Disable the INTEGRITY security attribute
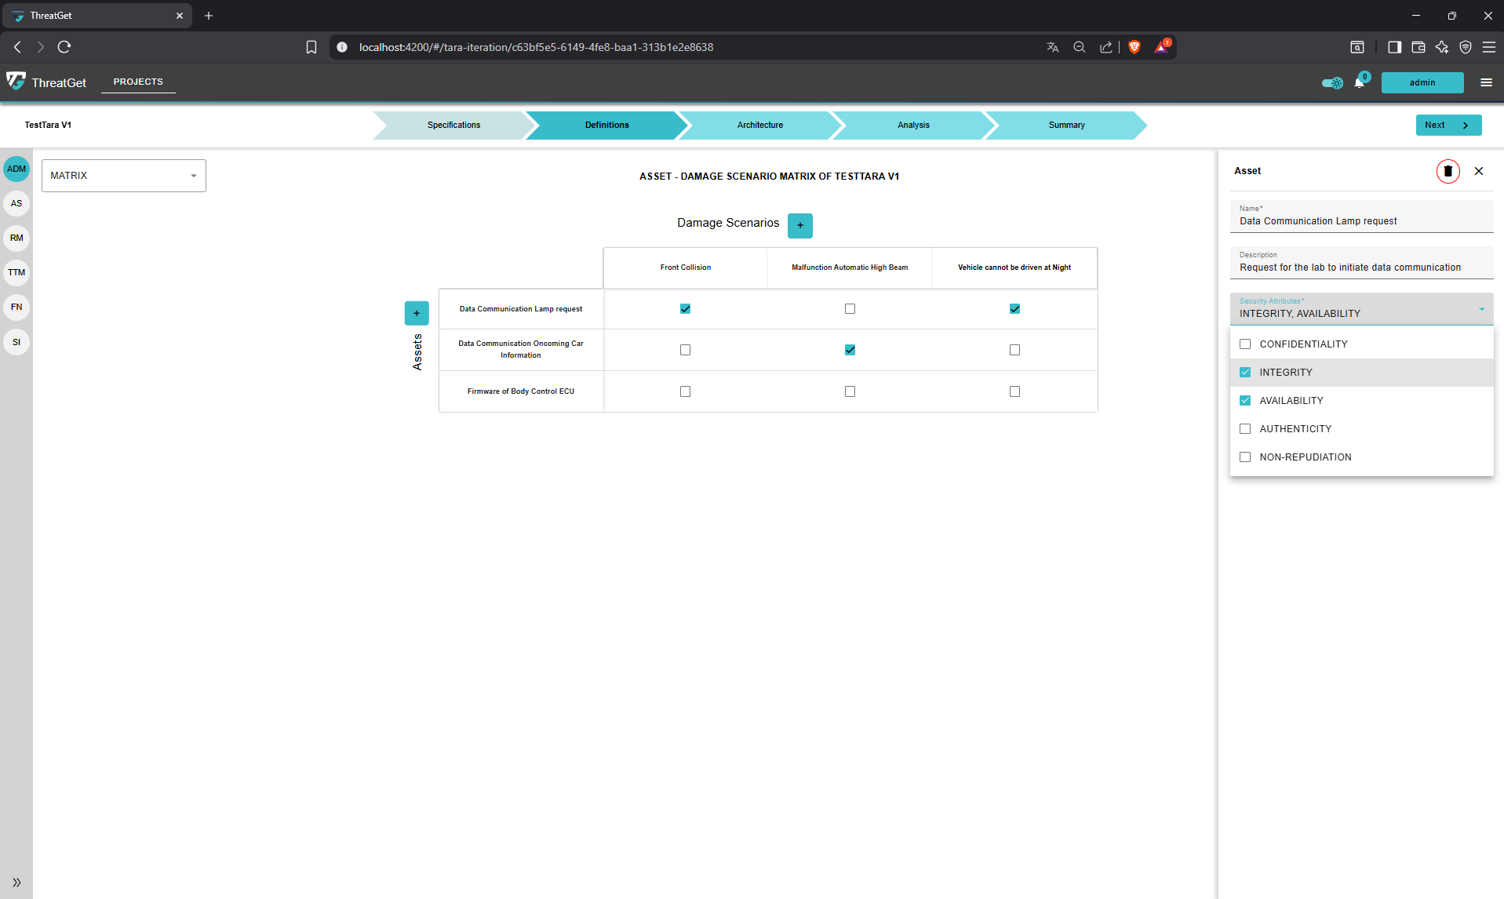This screenshot has height=899, width=1504. click(1245, 372)
